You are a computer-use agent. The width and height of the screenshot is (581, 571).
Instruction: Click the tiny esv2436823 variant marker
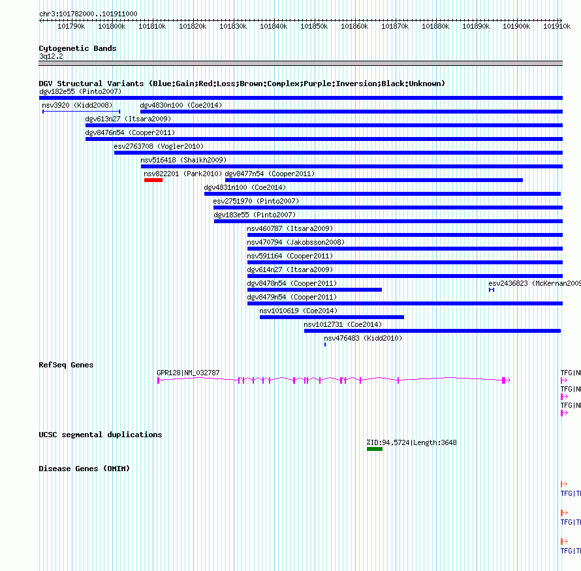coord(492,290)
